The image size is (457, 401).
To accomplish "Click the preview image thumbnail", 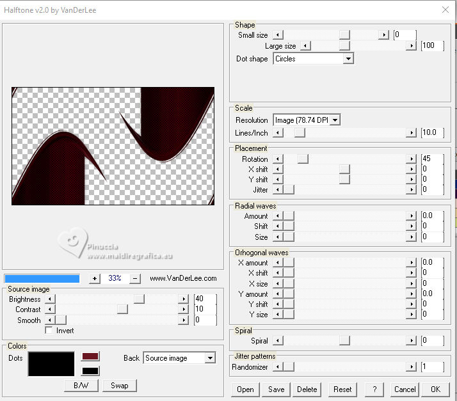I will [113, 146].
